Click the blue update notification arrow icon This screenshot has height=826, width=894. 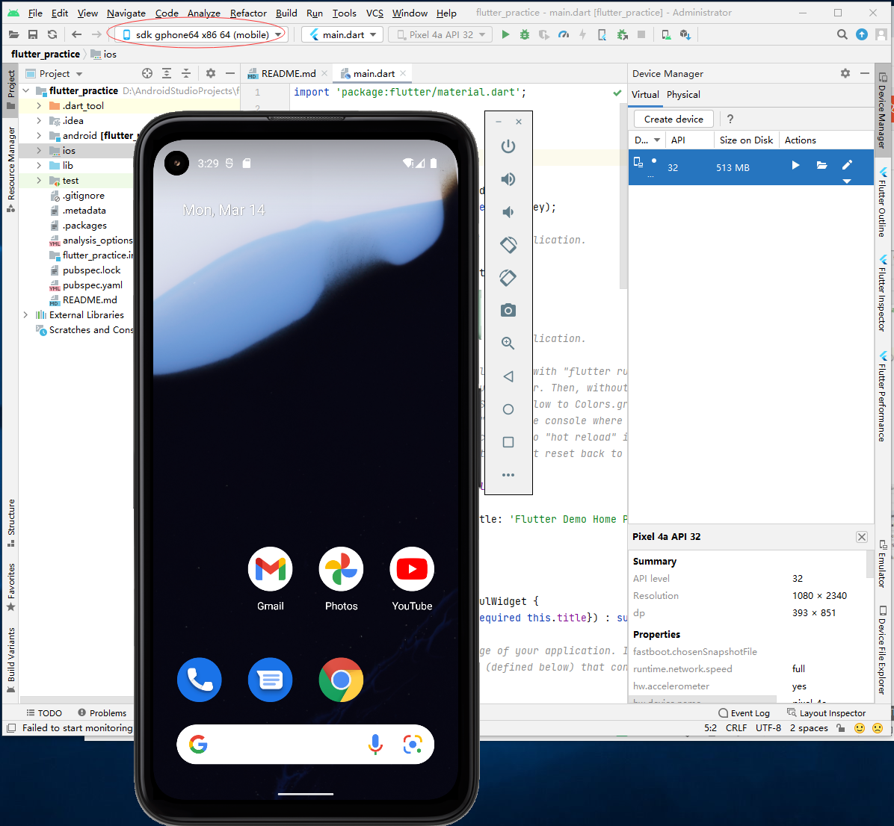click(862, 35)
